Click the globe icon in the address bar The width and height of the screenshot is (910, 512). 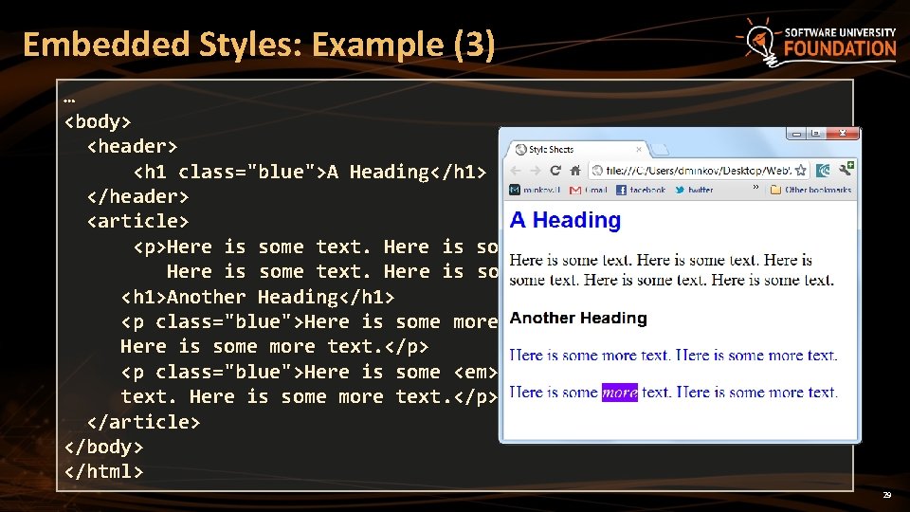pos(597,170)
